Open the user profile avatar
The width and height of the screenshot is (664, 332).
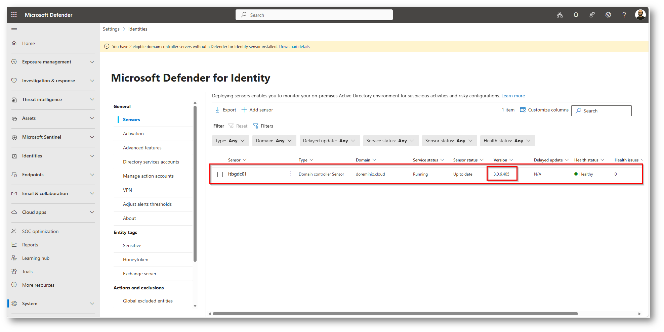click(x=640, y=14)
